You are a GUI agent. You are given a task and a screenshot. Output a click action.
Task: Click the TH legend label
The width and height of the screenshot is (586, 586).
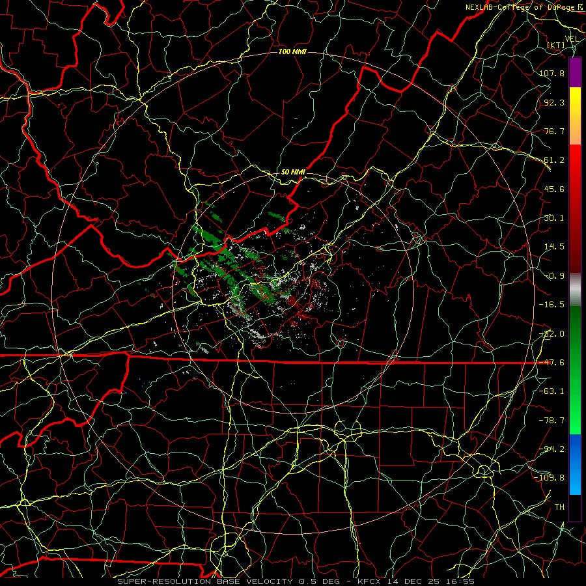tap(559, 507)
